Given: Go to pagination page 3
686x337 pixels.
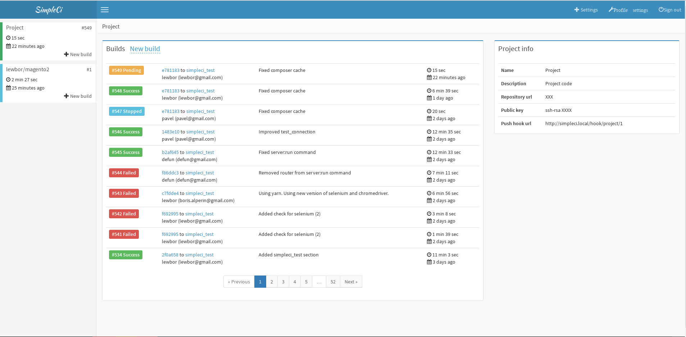Looking at the screenshot, I should [283, 282].
